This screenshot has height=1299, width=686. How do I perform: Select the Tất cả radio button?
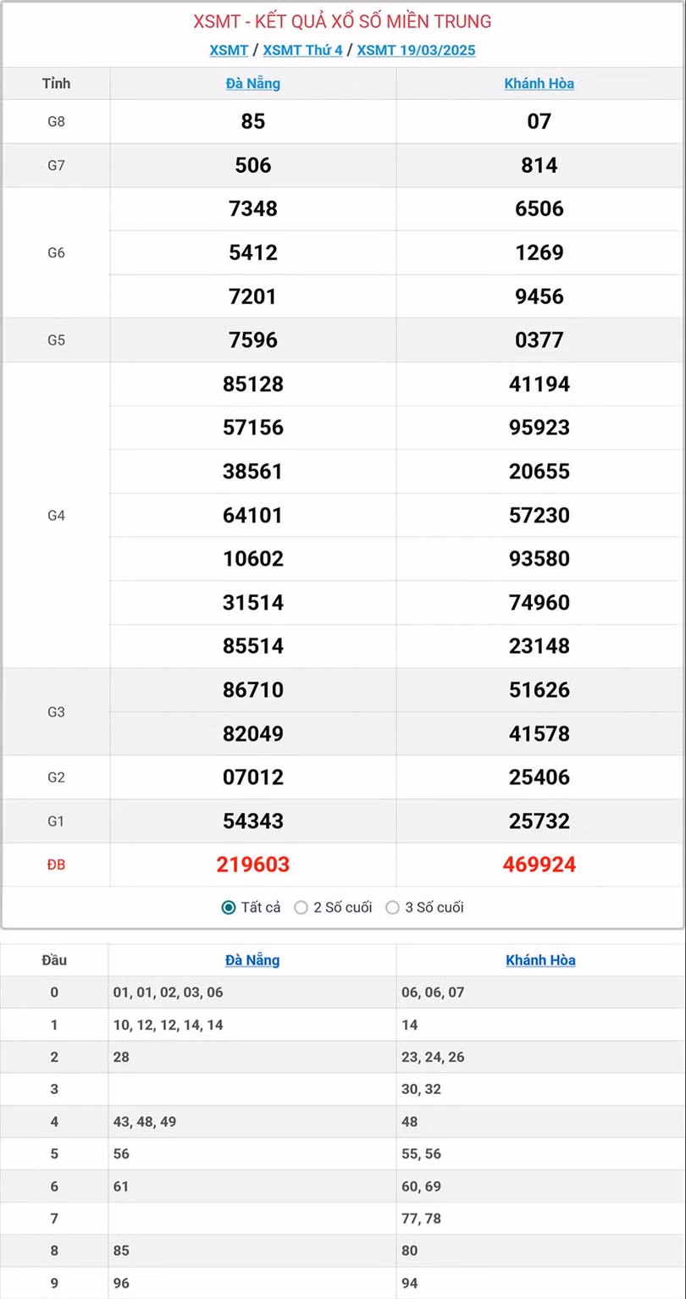(229, 908)
